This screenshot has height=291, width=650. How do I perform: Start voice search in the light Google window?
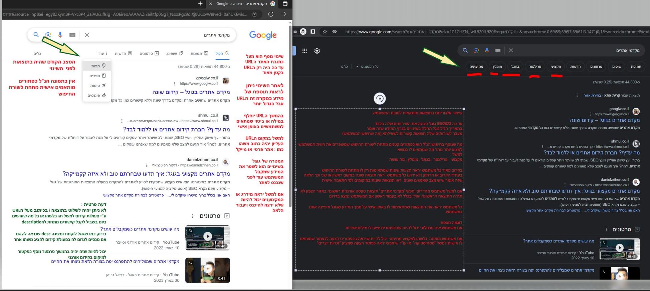(60, 35)
